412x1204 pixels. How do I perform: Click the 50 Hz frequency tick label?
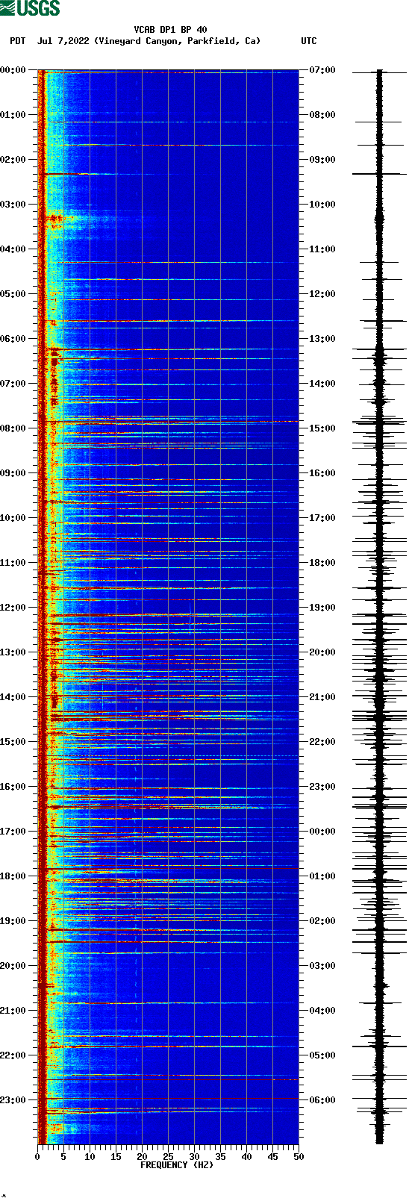[299, 1157]
